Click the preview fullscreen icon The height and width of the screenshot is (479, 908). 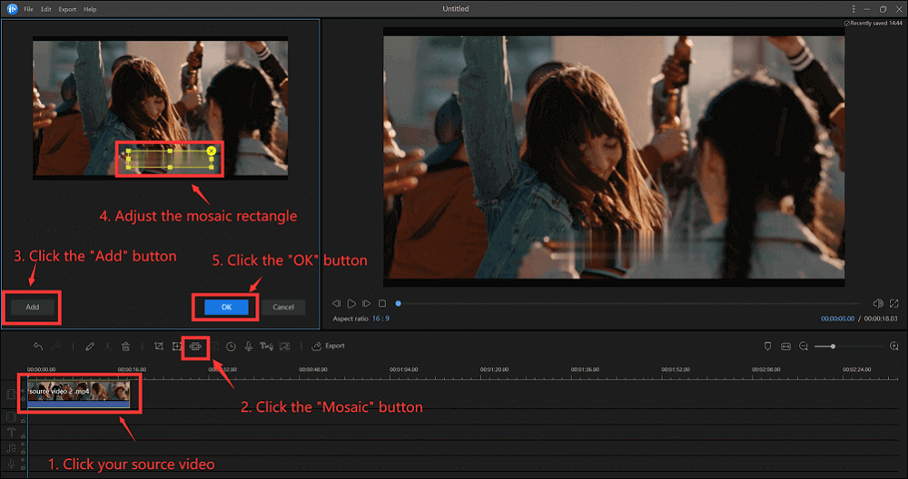click(894, 303)
